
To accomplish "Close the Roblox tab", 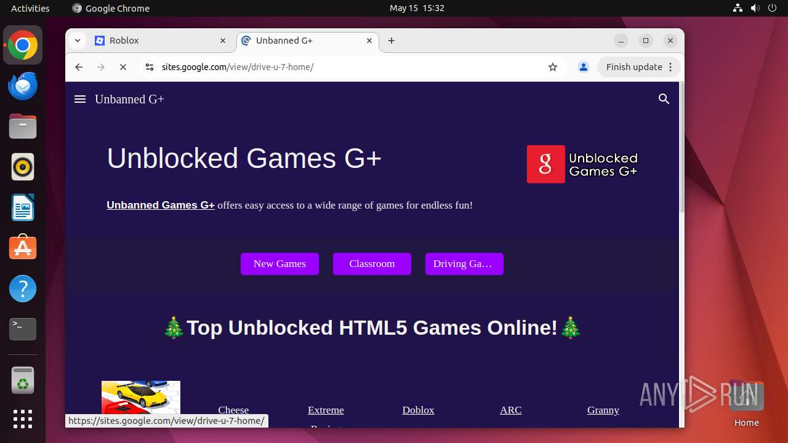I will click(x=223, y=41).
